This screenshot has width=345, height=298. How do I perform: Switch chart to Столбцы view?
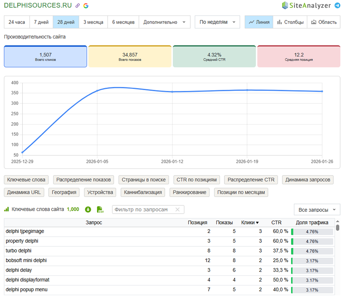click(290, 22)
